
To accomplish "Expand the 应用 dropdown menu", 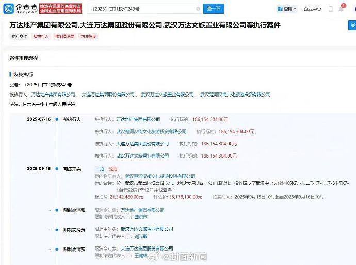I will tap(287, 9).
